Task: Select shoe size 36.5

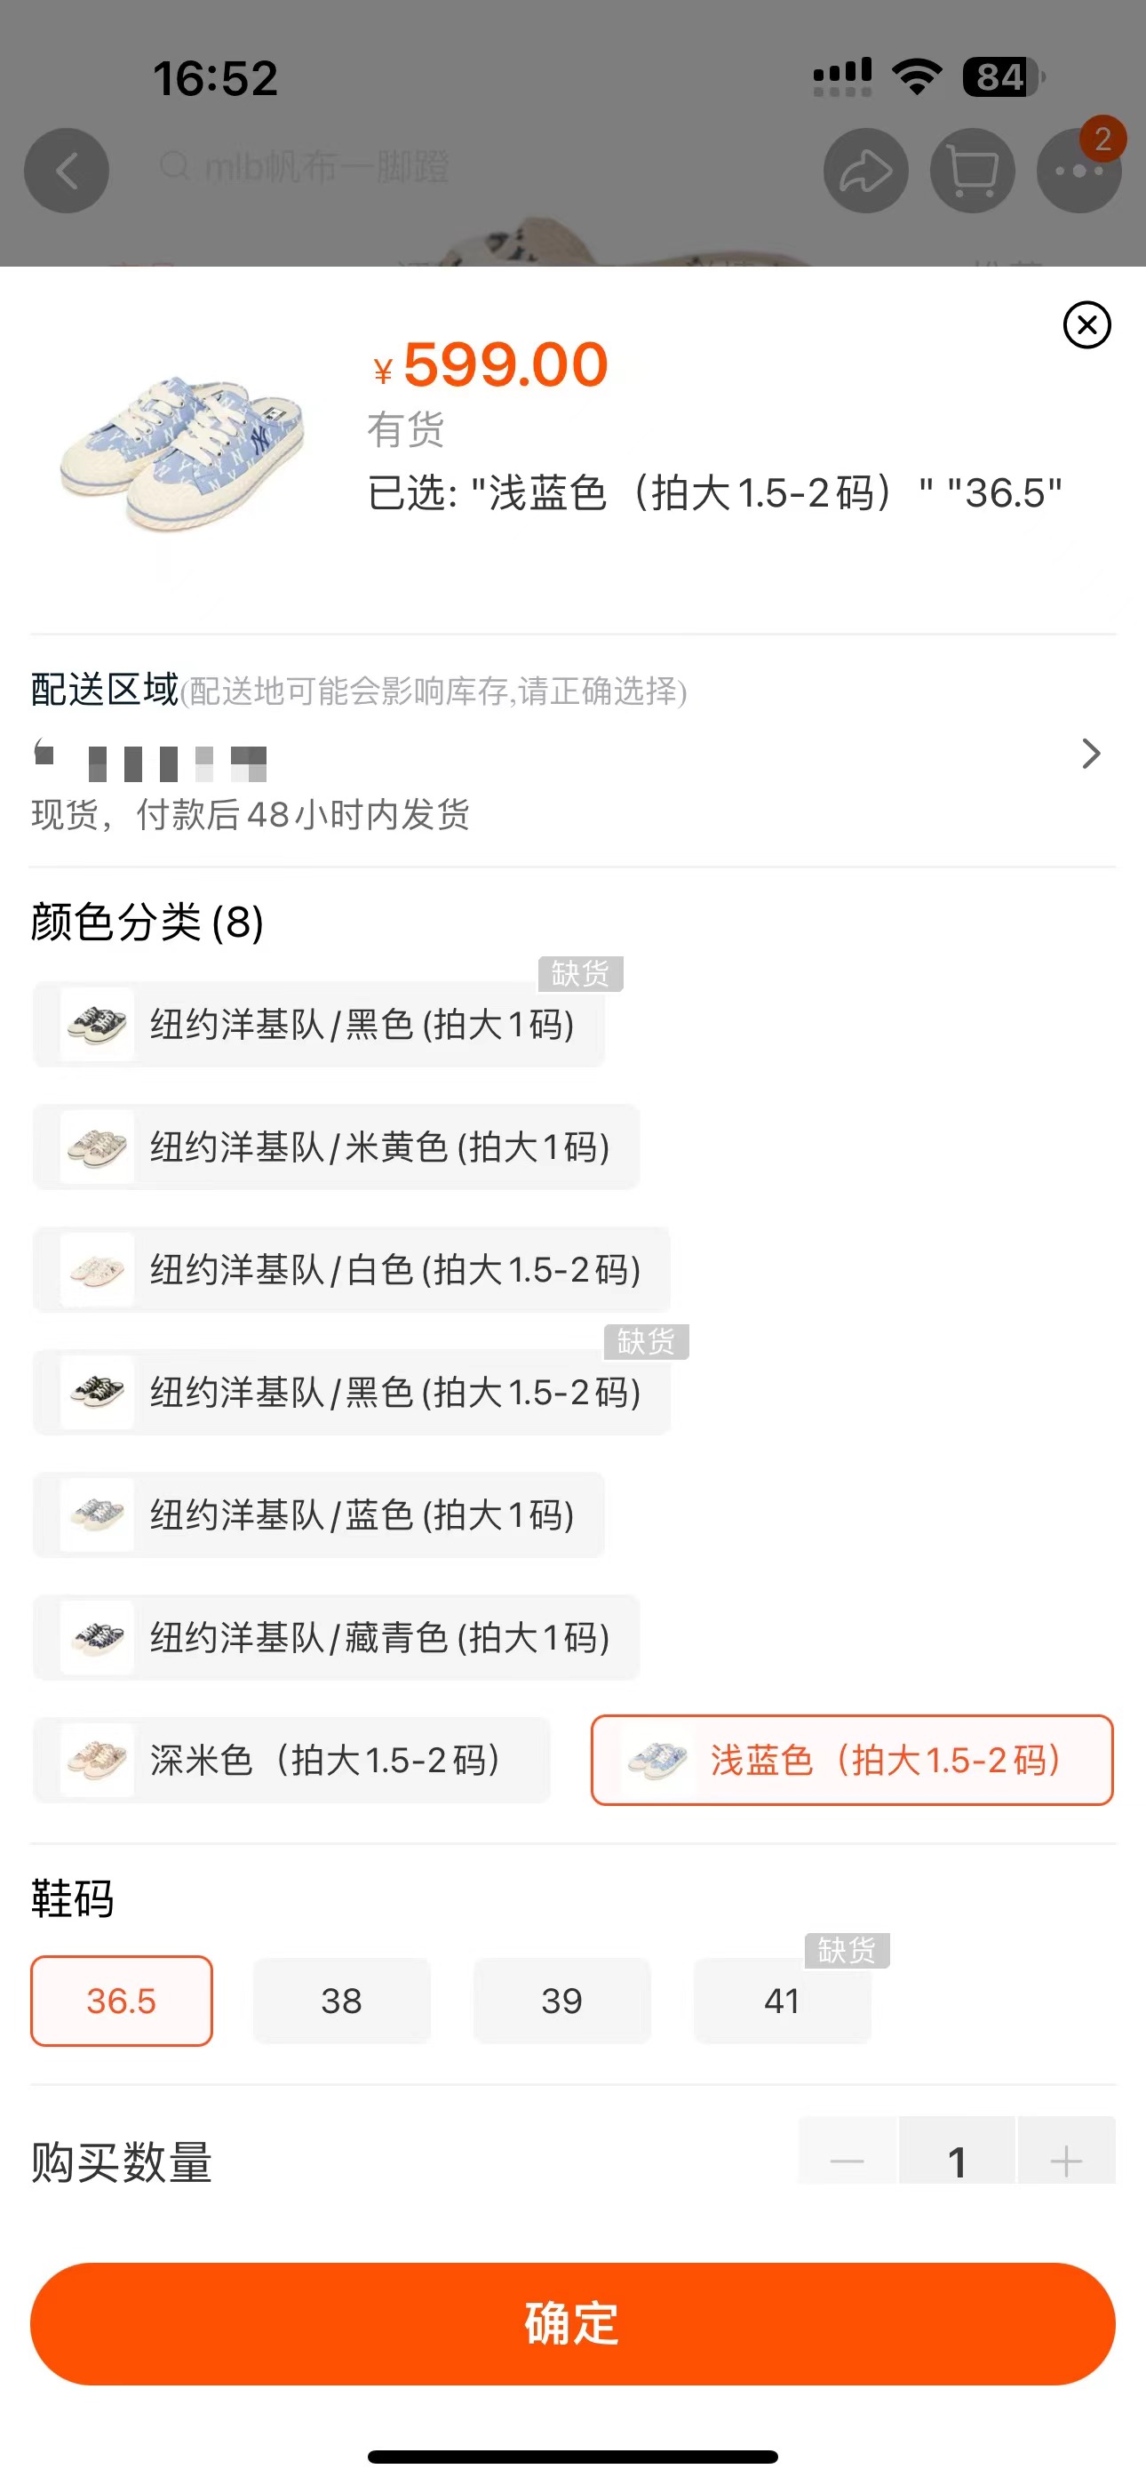Action: [x=122, y=2001]
